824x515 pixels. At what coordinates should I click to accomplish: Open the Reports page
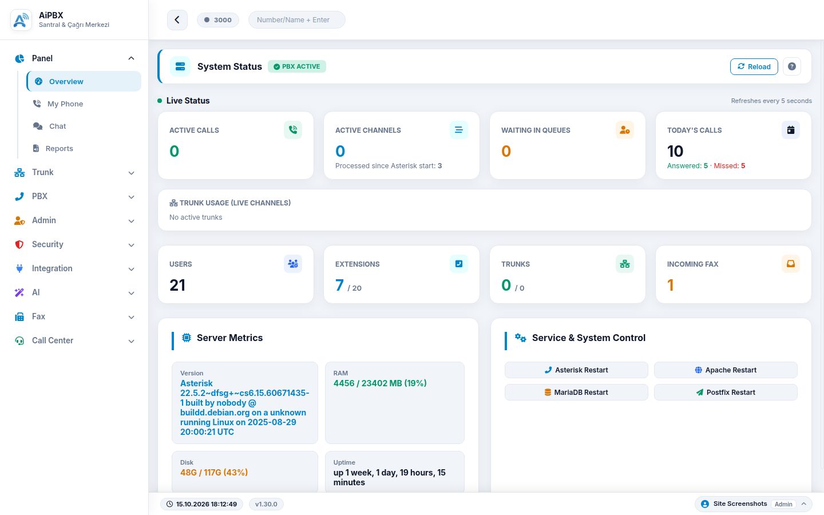[84, 148]
